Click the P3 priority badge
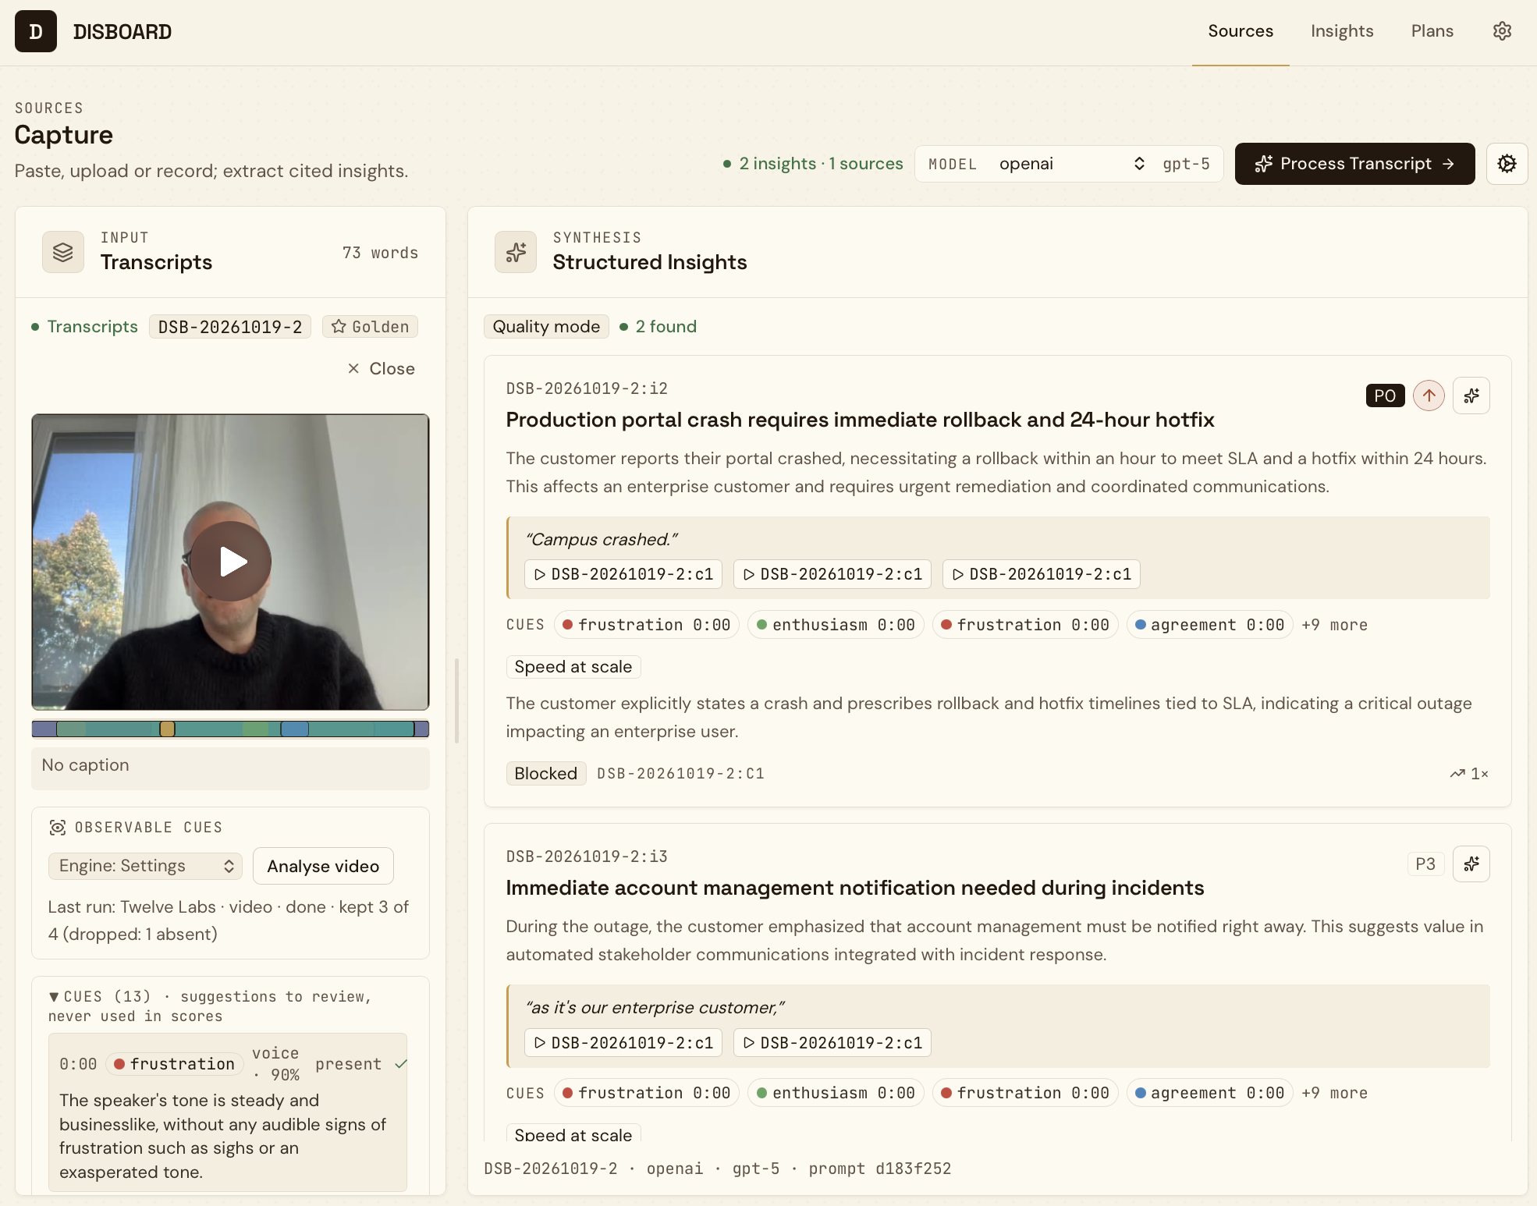1537x1206 pixels. (1425, 864)
